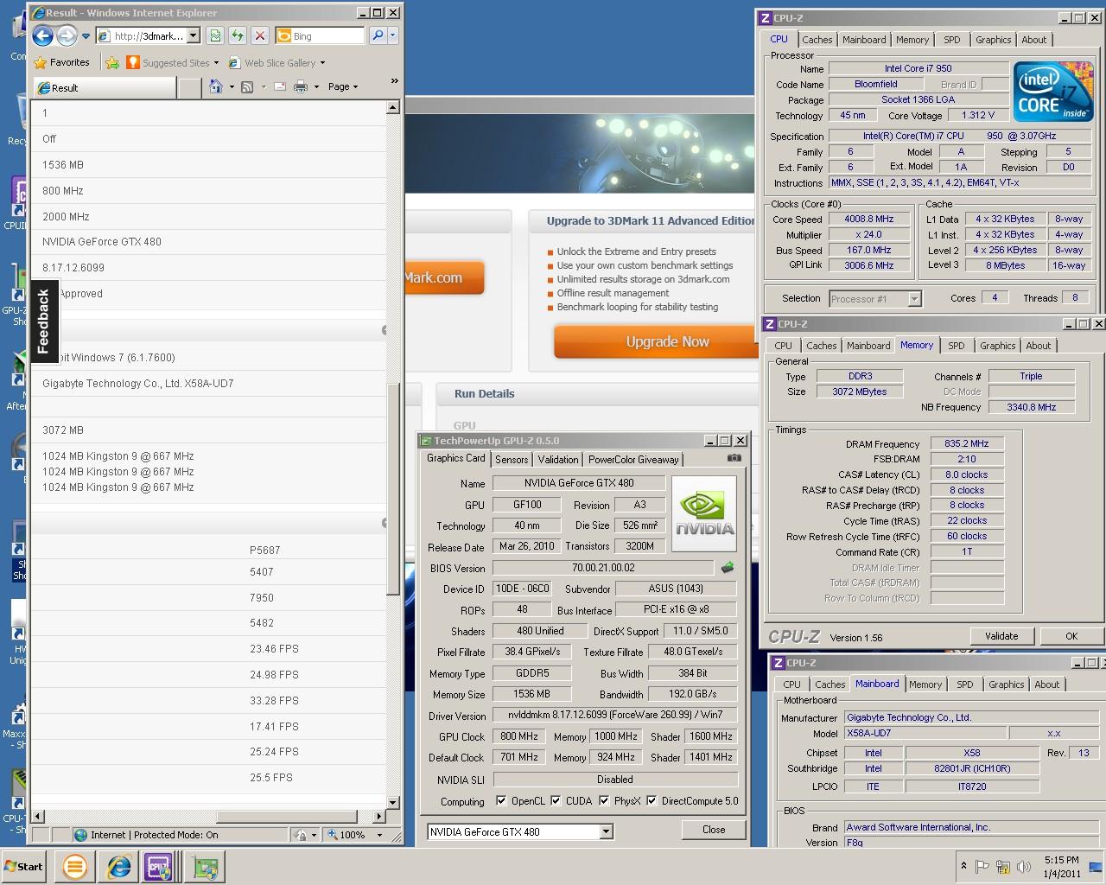
Task: Open 3DMark orange icon in taskbar
Action: click(75, 867)
